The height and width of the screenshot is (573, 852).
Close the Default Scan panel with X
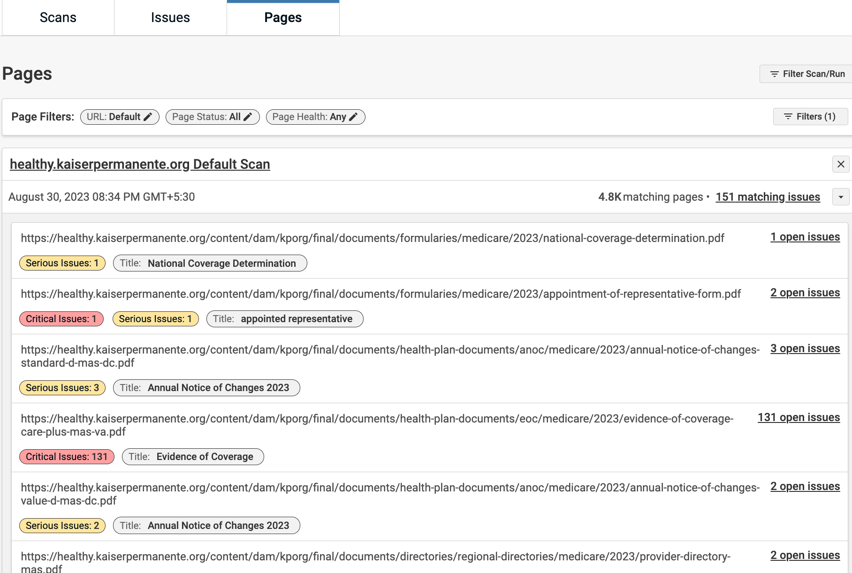[840, 164]
